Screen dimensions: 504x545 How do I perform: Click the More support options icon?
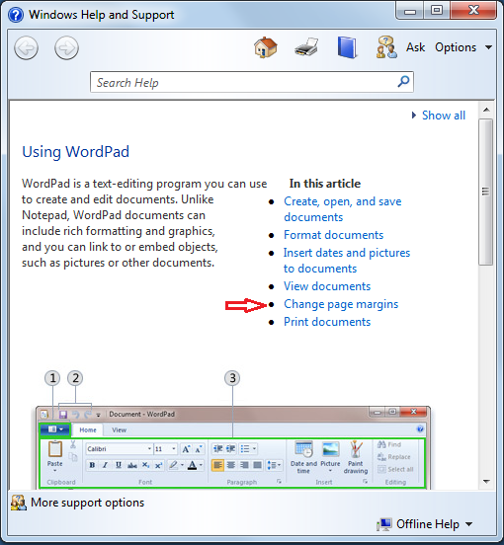[x=19, y=503]
